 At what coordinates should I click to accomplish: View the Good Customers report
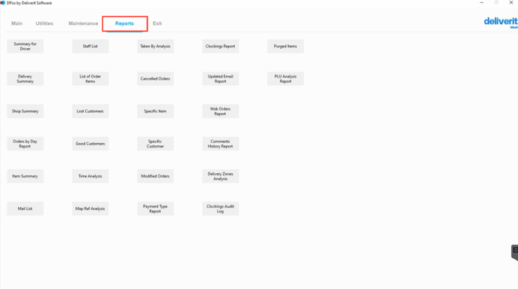[x=90, y=144]
